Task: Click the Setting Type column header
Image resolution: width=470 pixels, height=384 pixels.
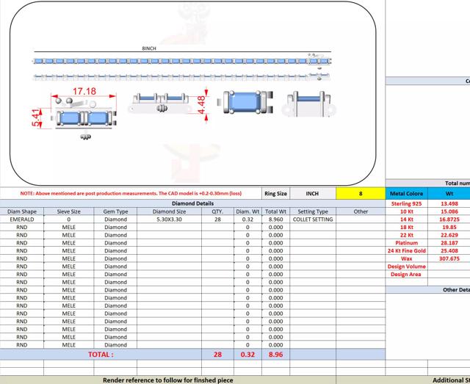Action: point(313,211)
